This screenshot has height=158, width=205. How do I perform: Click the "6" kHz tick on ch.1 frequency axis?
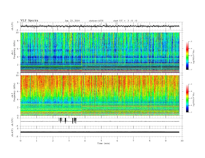click(18, 49)
